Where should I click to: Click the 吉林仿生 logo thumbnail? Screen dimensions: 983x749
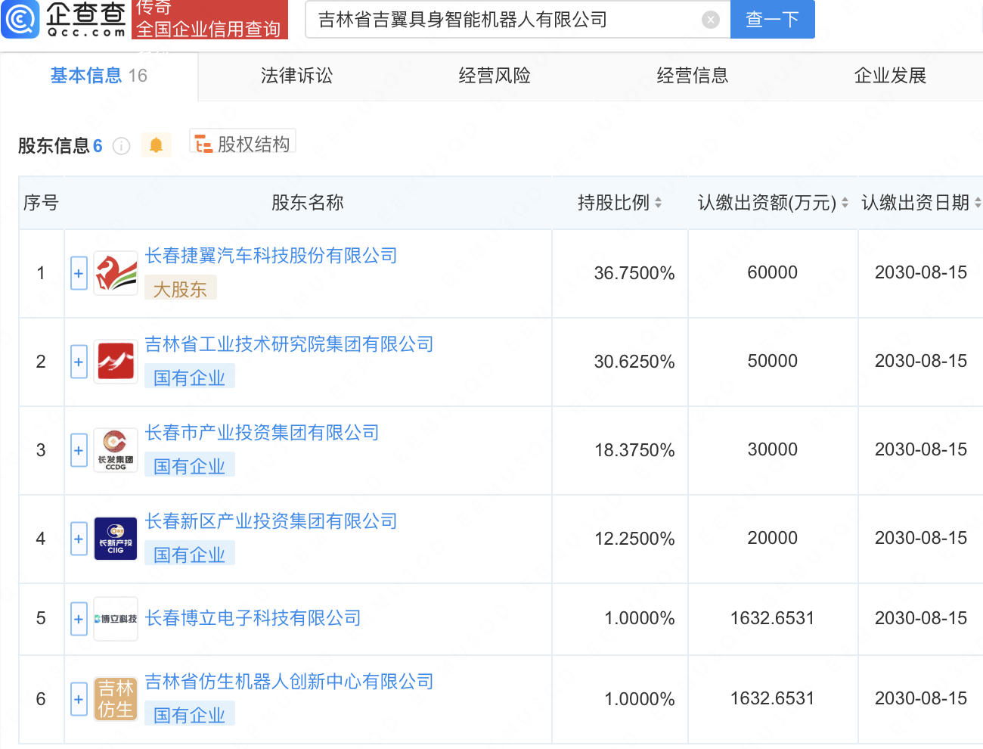116,699
